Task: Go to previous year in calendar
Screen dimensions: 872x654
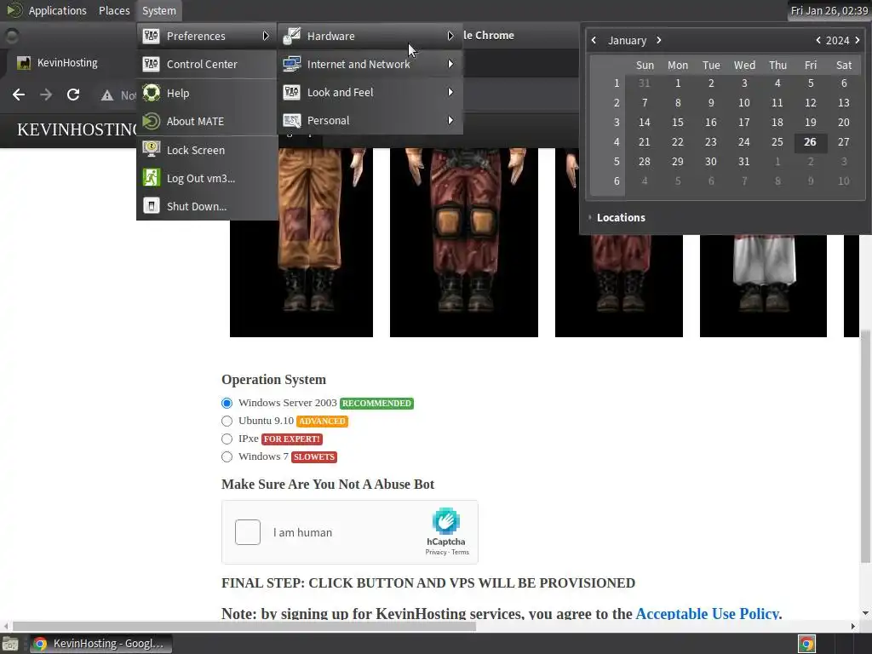Action: [x=818, y=40]
